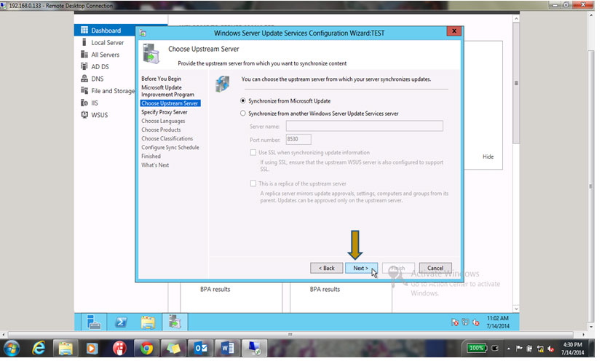Open Microsoft Word from taskbar

[227, 349]
